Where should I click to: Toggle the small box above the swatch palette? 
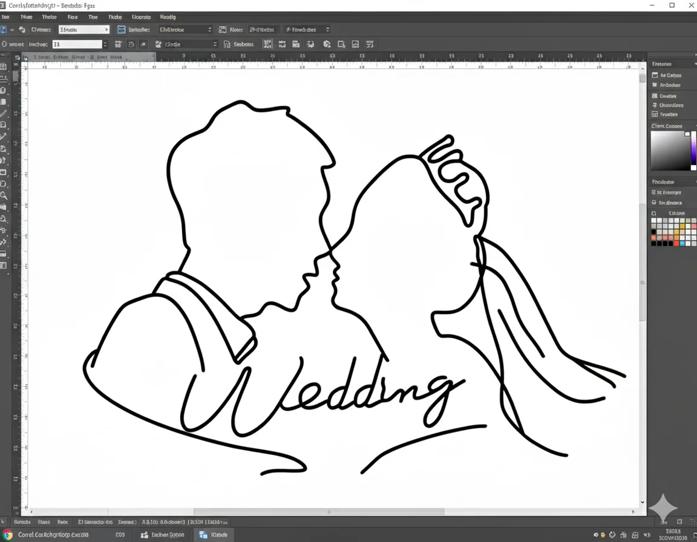[x=653, y=214]
